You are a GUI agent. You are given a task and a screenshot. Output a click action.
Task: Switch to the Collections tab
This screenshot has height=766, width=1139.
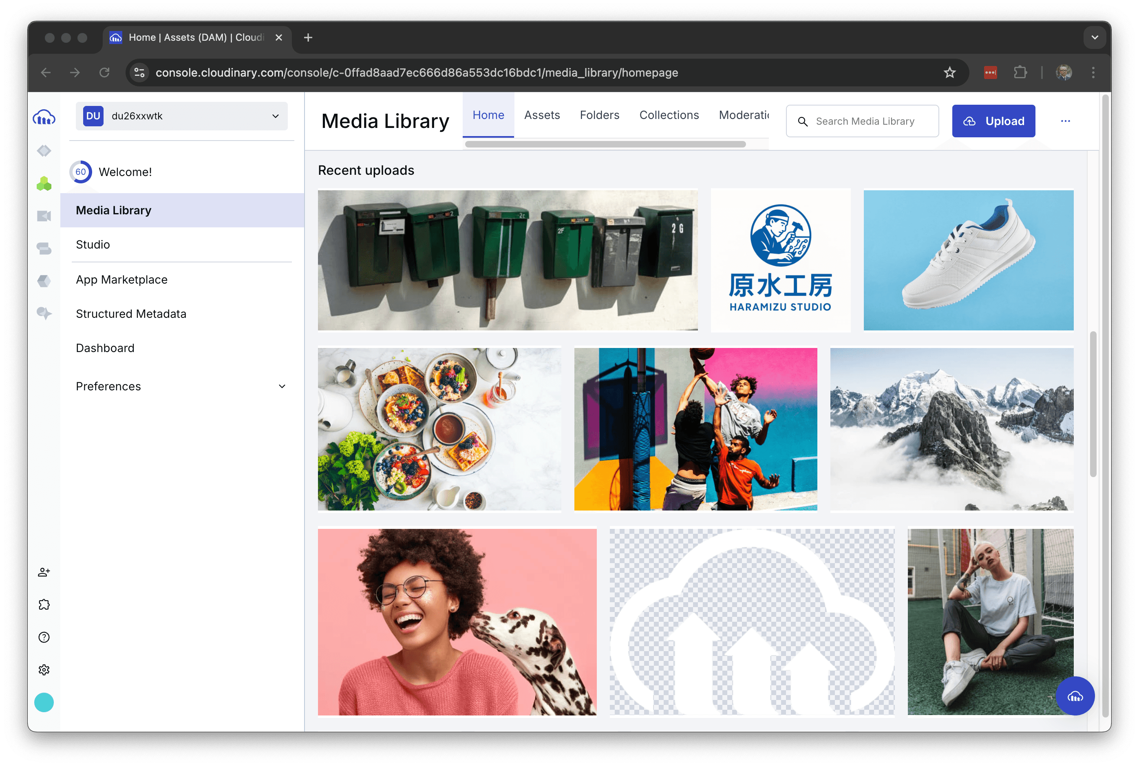tap(669, 115)
